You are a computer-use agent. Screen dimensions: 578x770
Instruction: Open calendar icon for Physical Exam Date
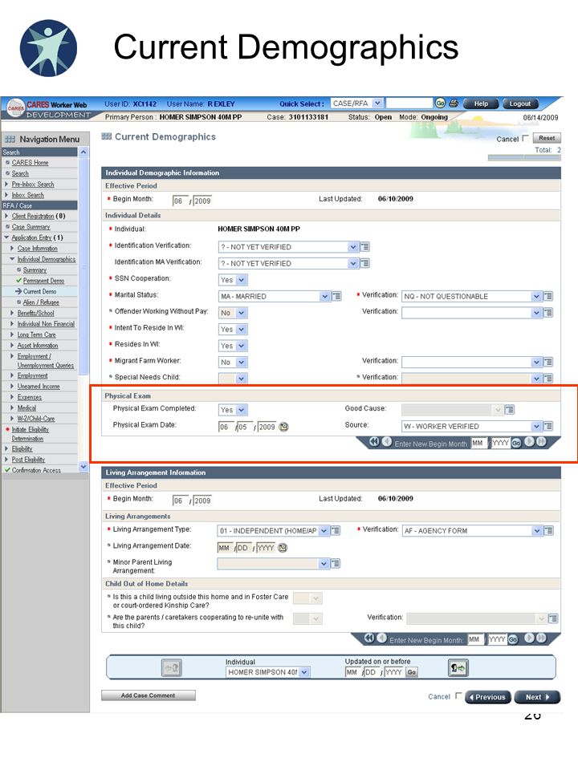(283, 427)
